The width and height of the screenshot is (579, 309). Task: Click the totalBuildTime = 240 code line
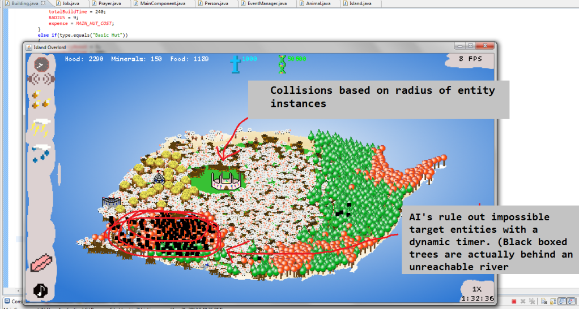coord(77,11)
